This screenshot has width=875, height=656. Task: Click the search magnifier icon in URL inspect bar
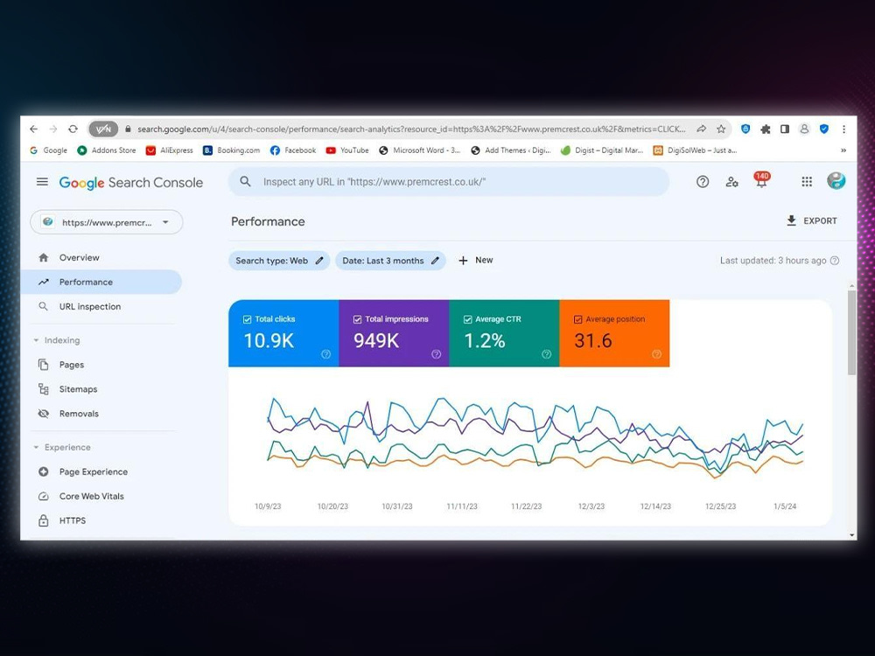pos(245,181)
